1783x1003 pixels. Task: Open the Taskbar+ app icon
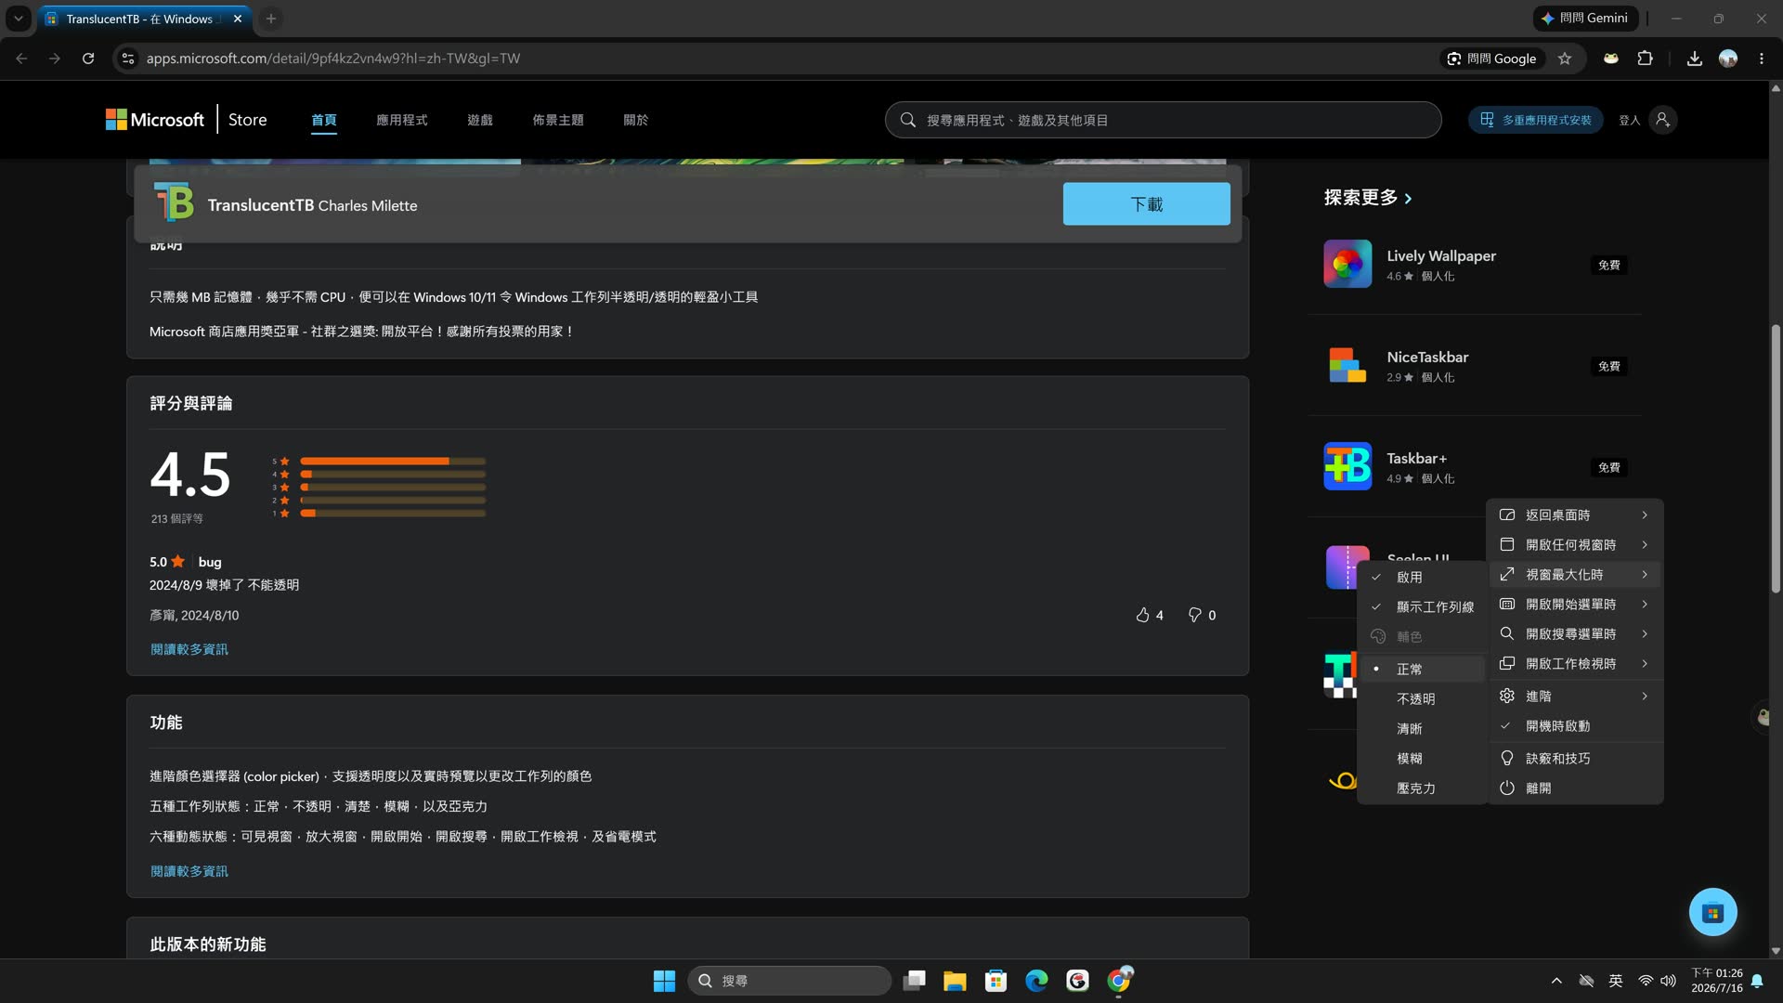click(x=1347, y=466)
